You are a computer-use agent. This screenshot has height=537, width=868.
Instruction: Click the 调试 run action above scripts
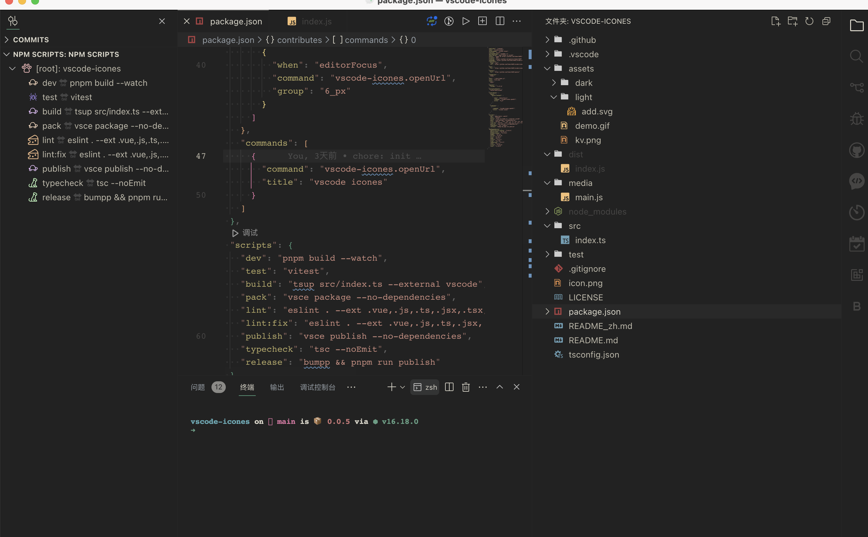(x=244, y=233)
